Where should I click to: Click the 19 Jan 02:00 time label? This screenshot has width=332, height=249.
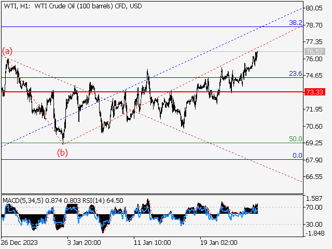219,242
